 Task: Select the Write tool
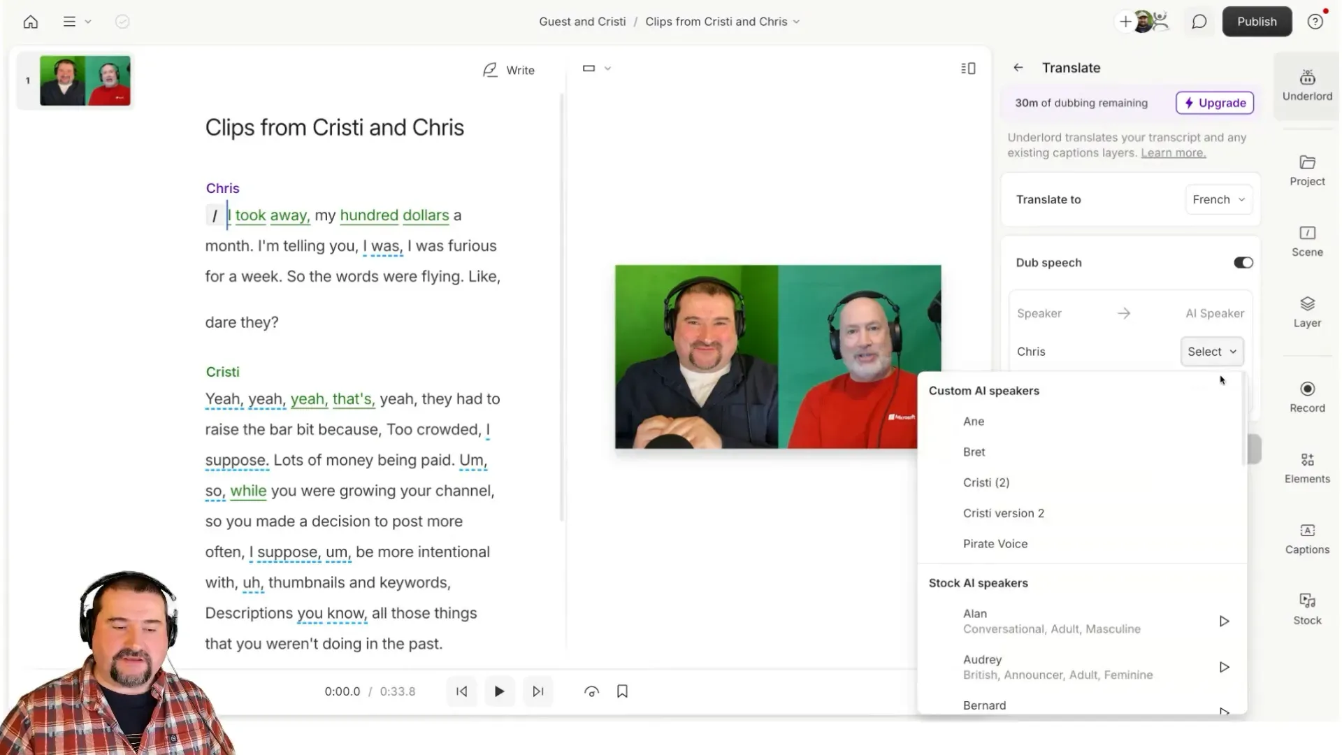pos(509,70)
